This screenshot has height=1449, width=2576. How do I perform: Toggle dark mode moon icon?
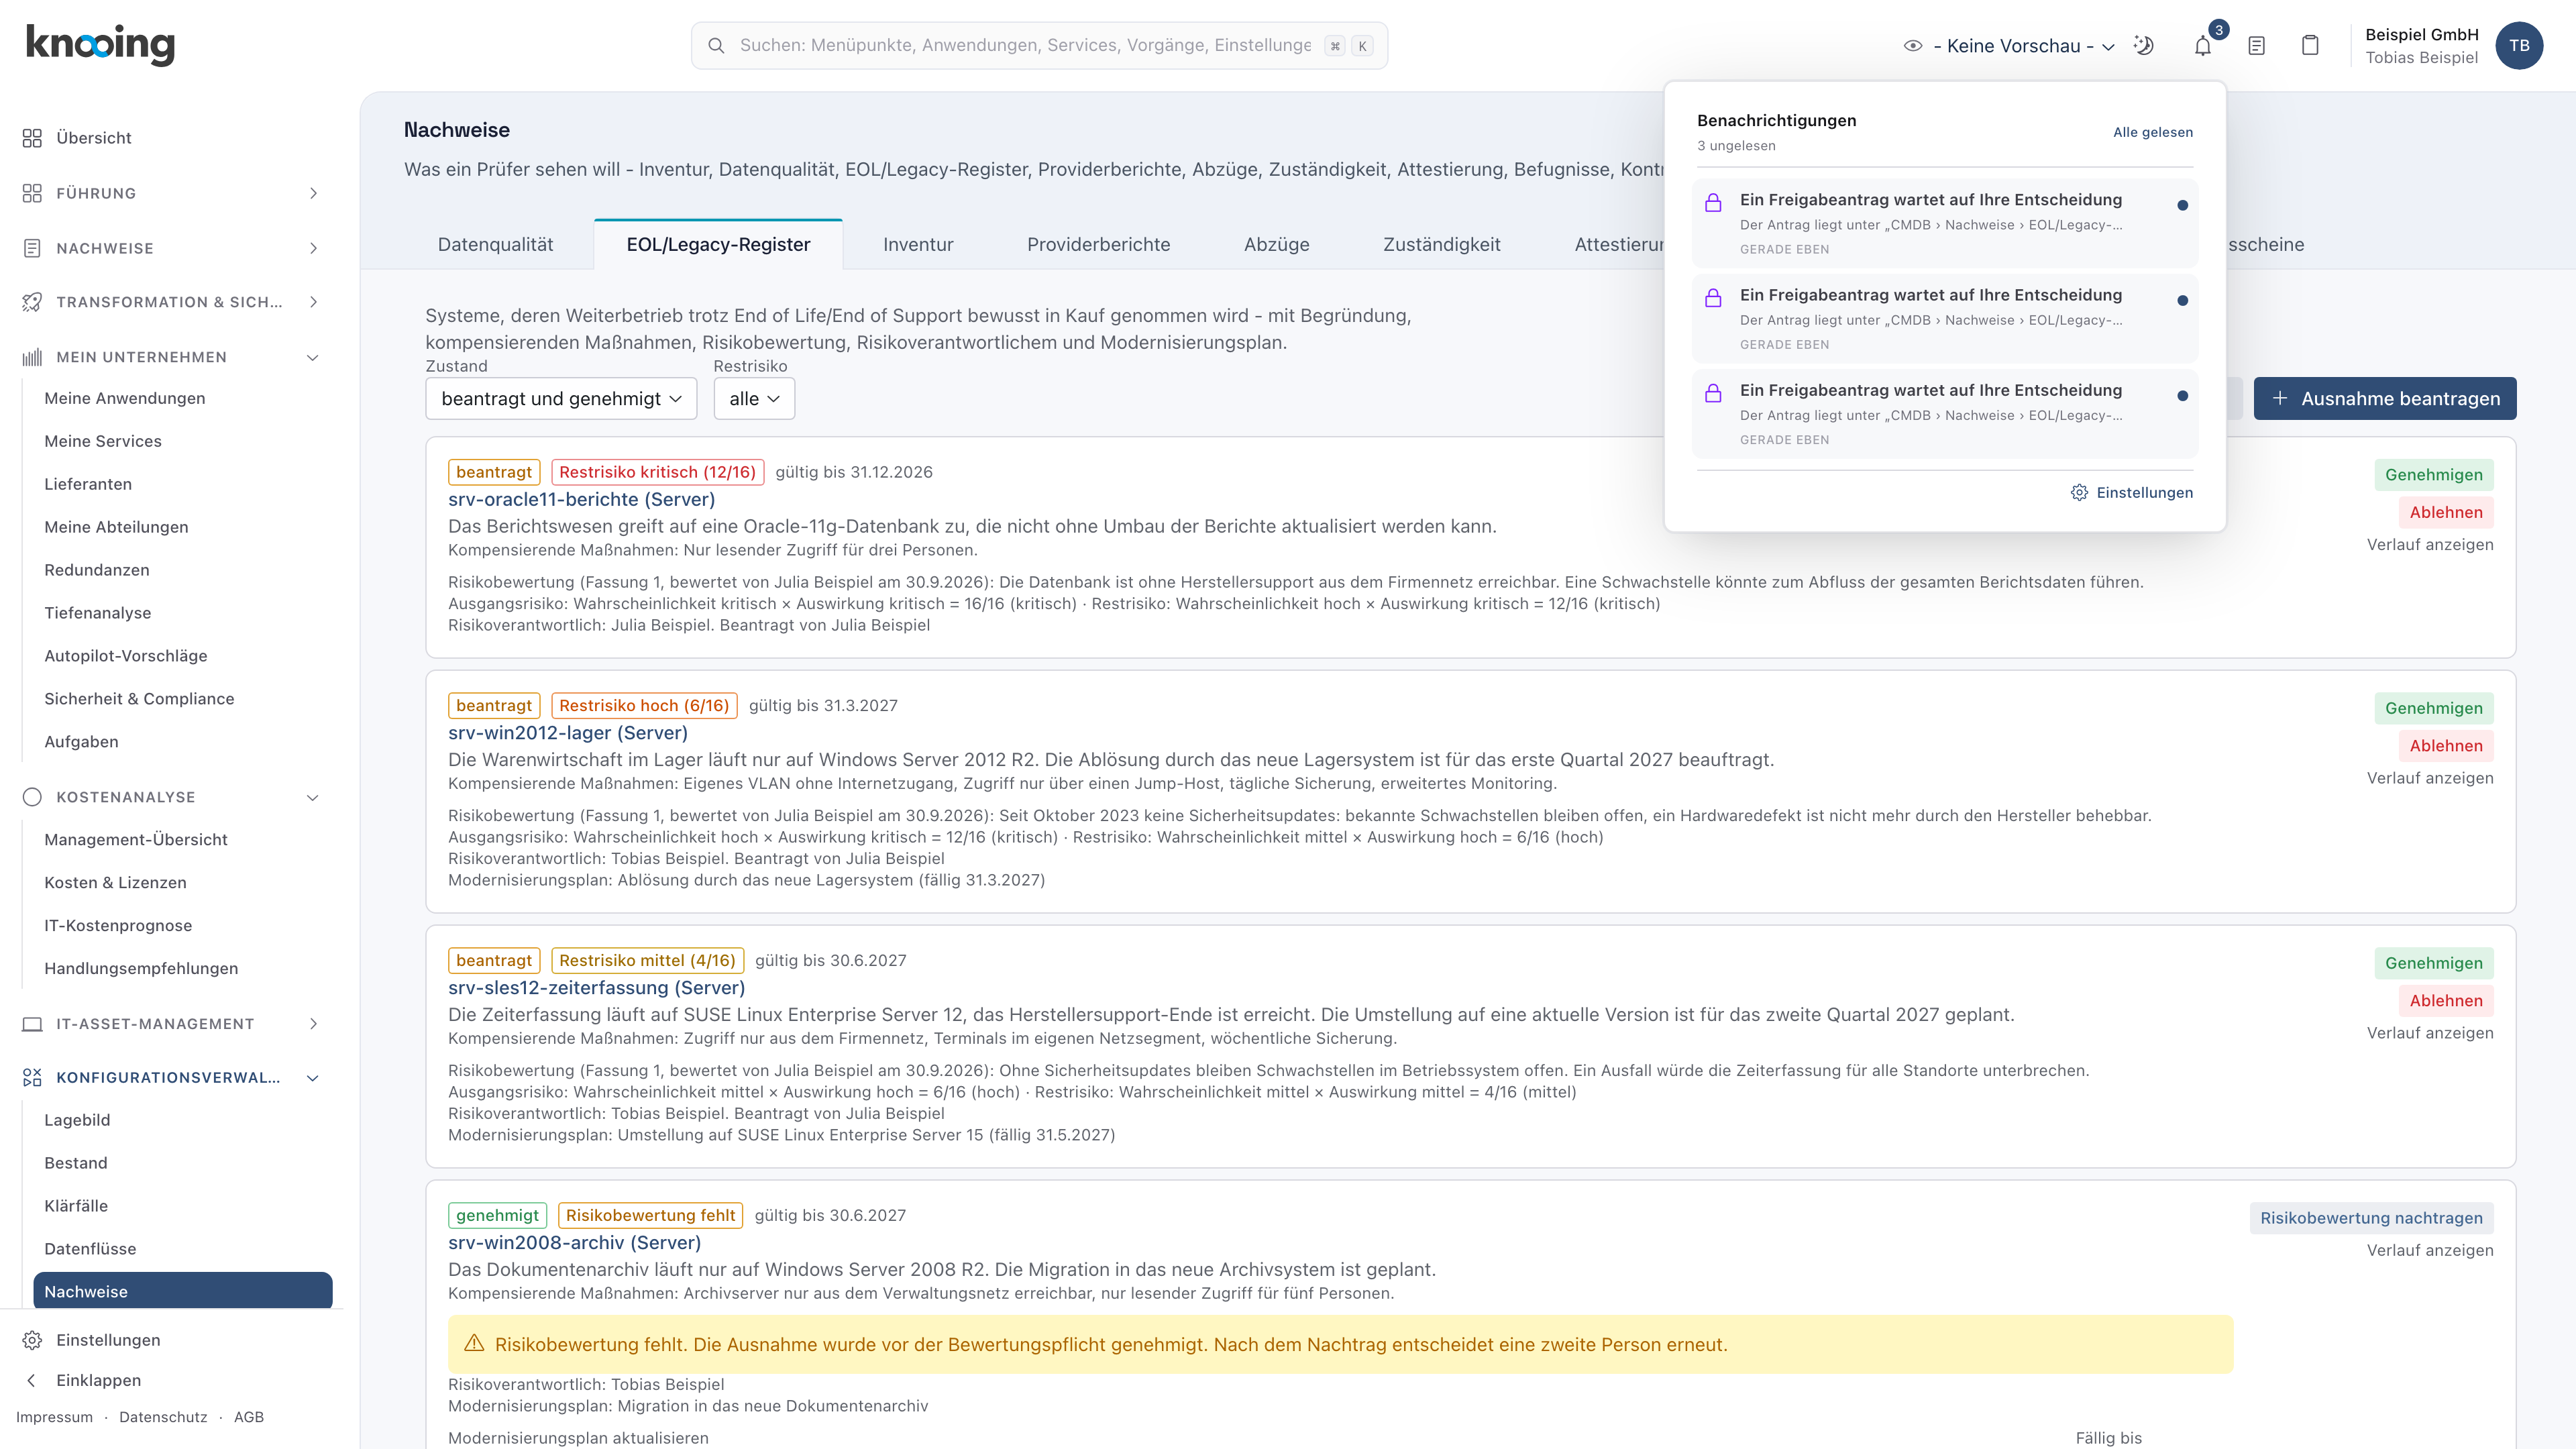[x=2143, y=46]
